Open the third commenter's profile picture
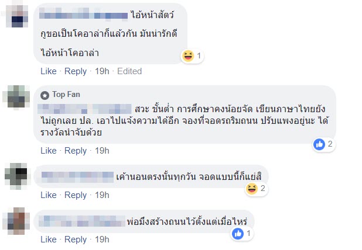This screenshot has height=250, width=362. coord(18,175)
